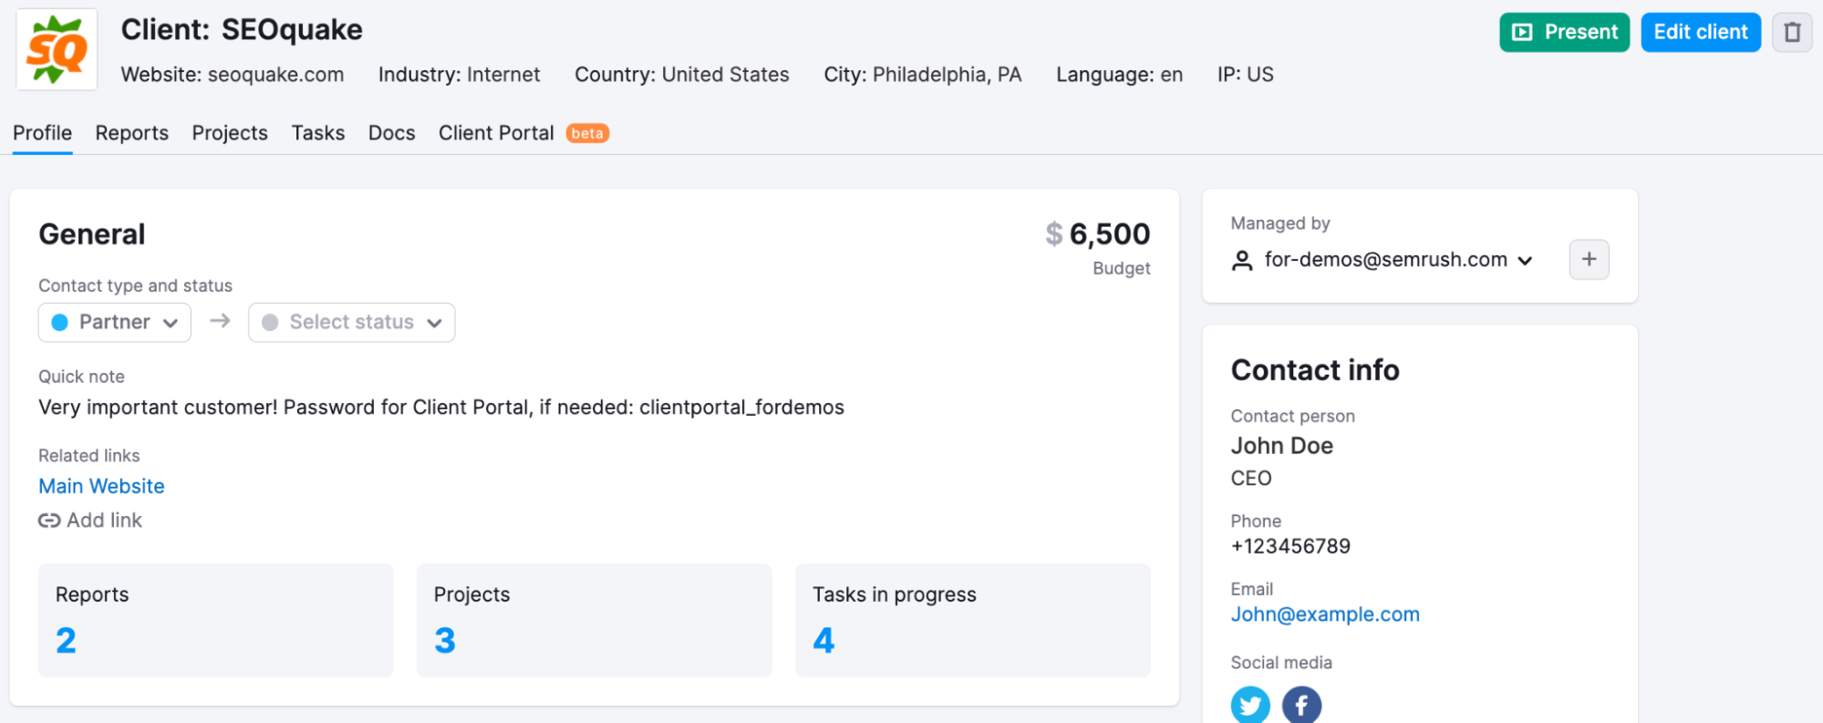Image resolution: width=1823 pixels, height=723 pixels.
Task: Open the Projects count card
Action: [x=595, y=620]
